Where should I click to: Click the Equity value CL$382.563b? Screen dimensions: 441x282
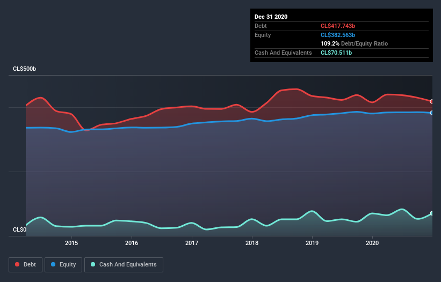[338, 35]
